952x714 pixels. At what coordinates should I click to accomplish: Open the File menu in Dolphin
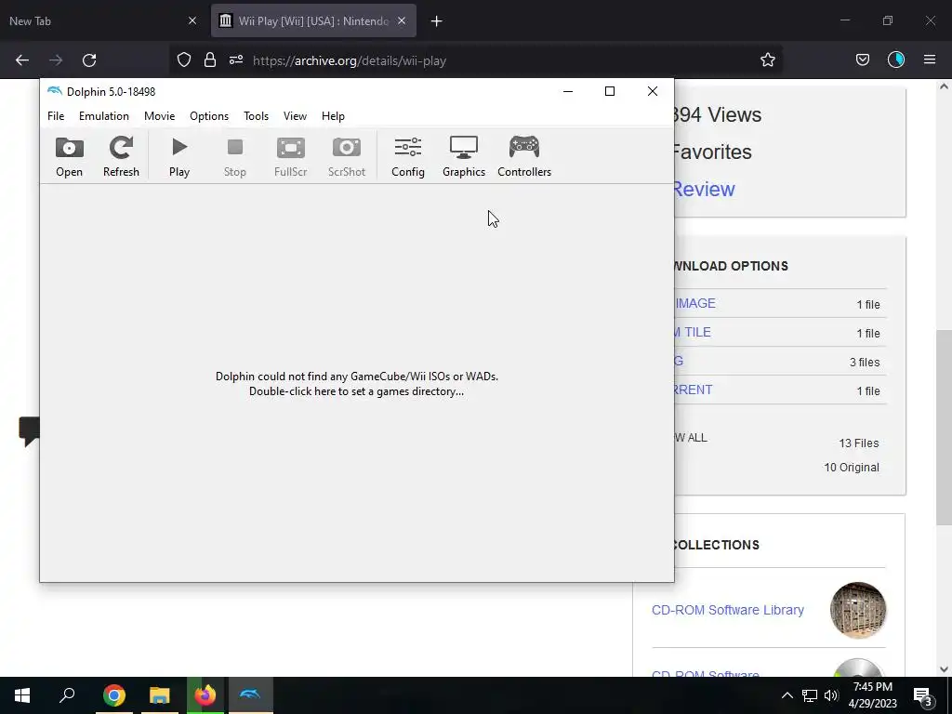56,116
